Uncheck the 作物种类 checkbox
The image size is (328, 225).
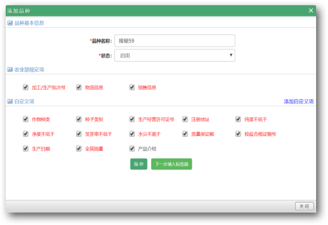[25, 119]
